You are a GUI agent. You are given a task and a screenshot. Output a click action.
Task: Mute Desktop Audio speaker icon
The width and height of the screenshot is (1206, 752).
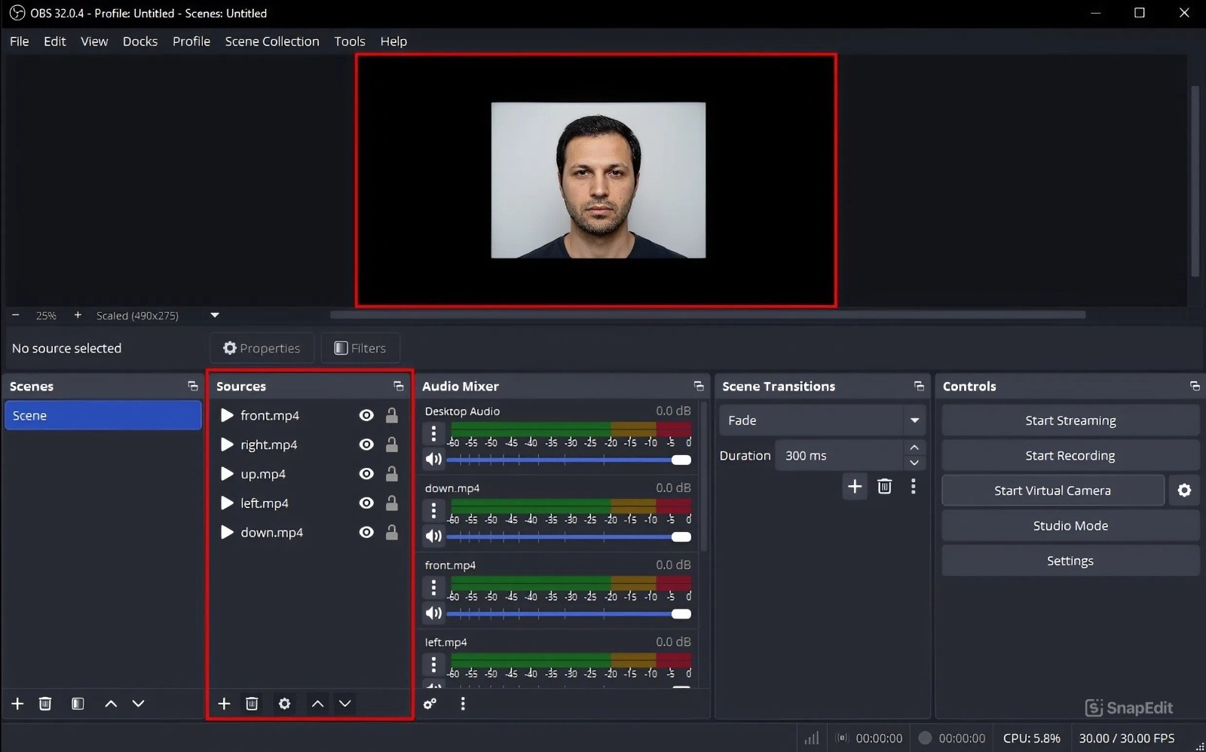[x=433, y=459]
